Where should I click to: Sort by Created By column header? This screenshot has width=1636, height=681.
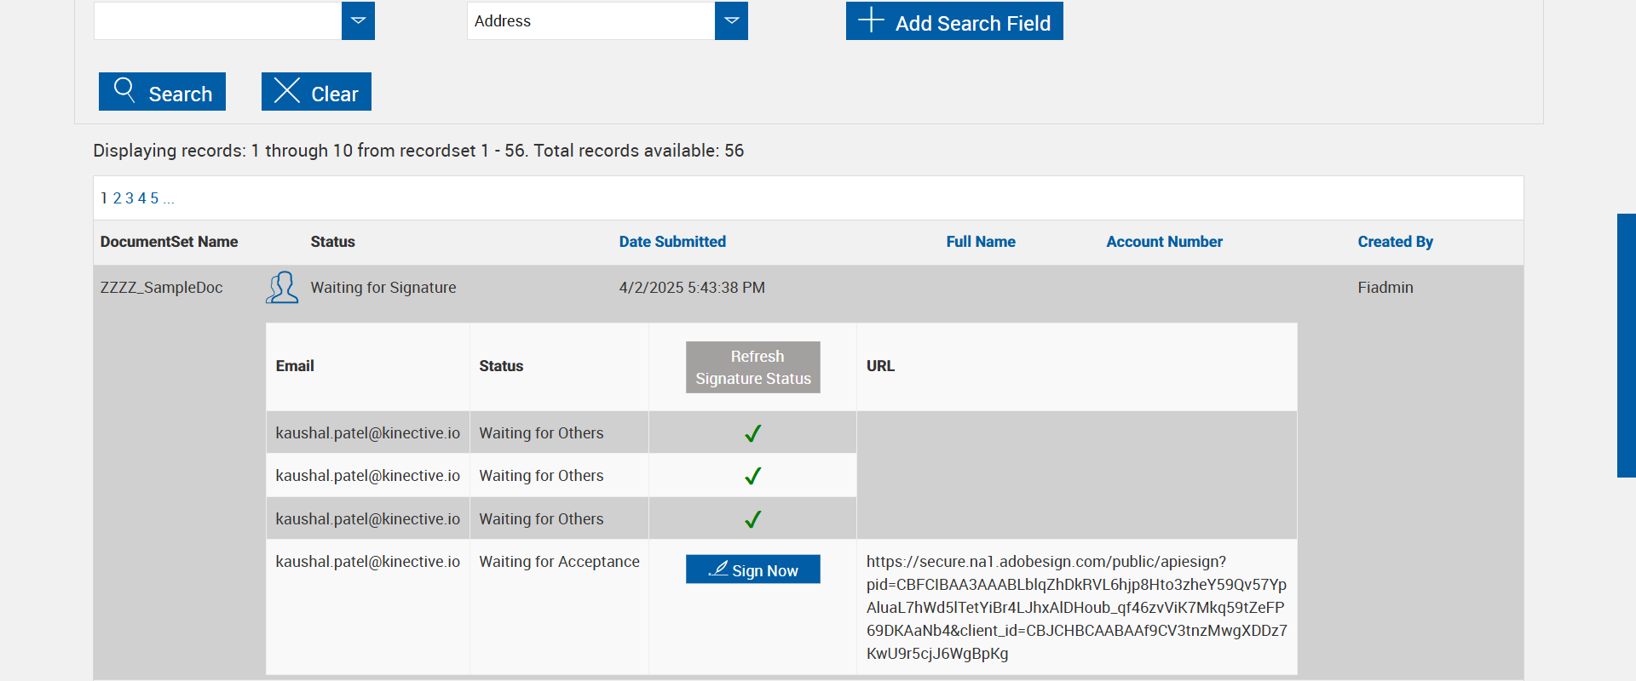click(x=1395, y=242)
